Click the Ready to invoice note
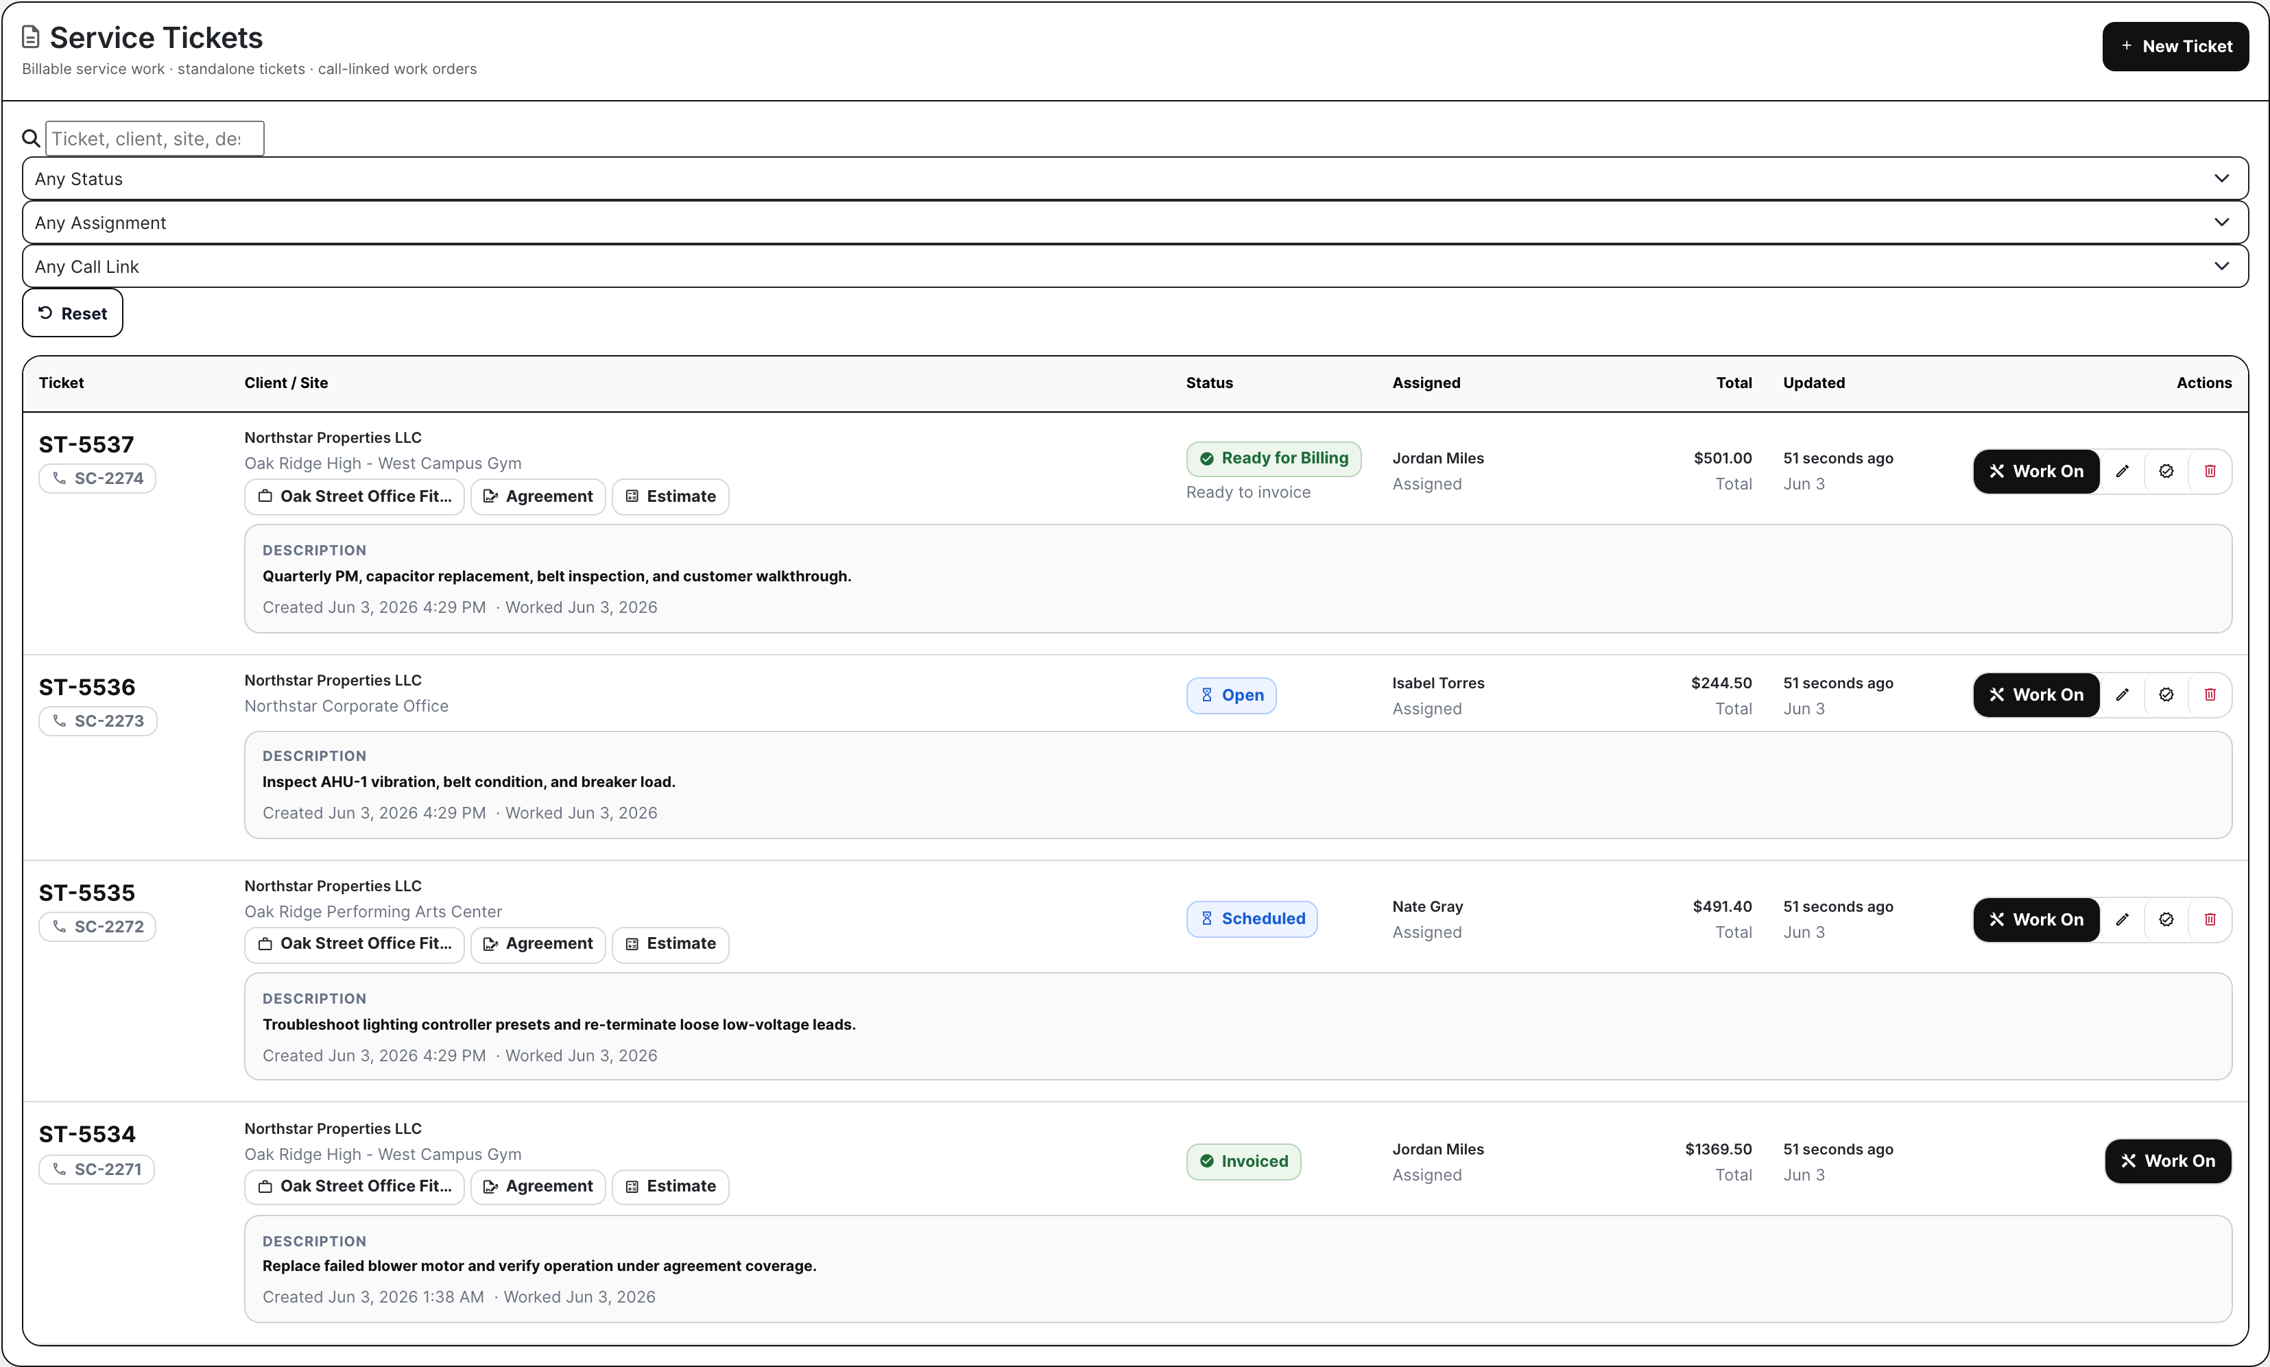The height and width of the screenshot is (1367, 2270). (1248, 493)
